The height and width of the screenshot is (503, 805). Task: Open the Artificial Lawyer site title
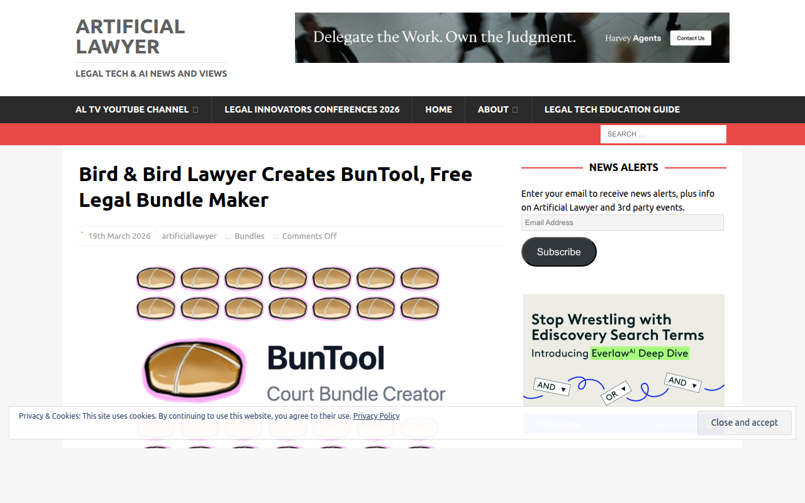[130, 36]
